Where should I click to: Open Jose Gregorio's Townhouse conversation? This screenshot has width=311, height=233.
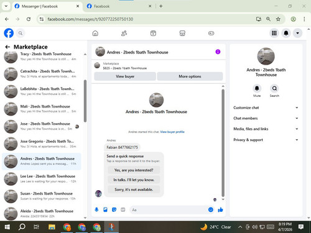click(42, 144)
